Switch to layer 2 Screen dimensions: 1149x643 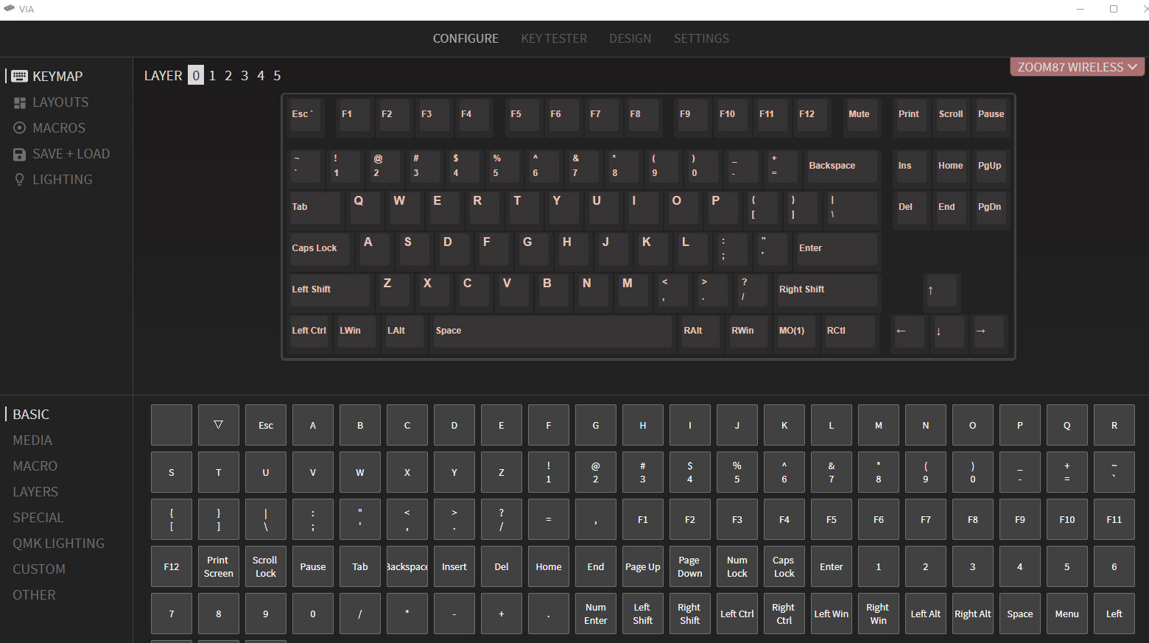[228, 76]
